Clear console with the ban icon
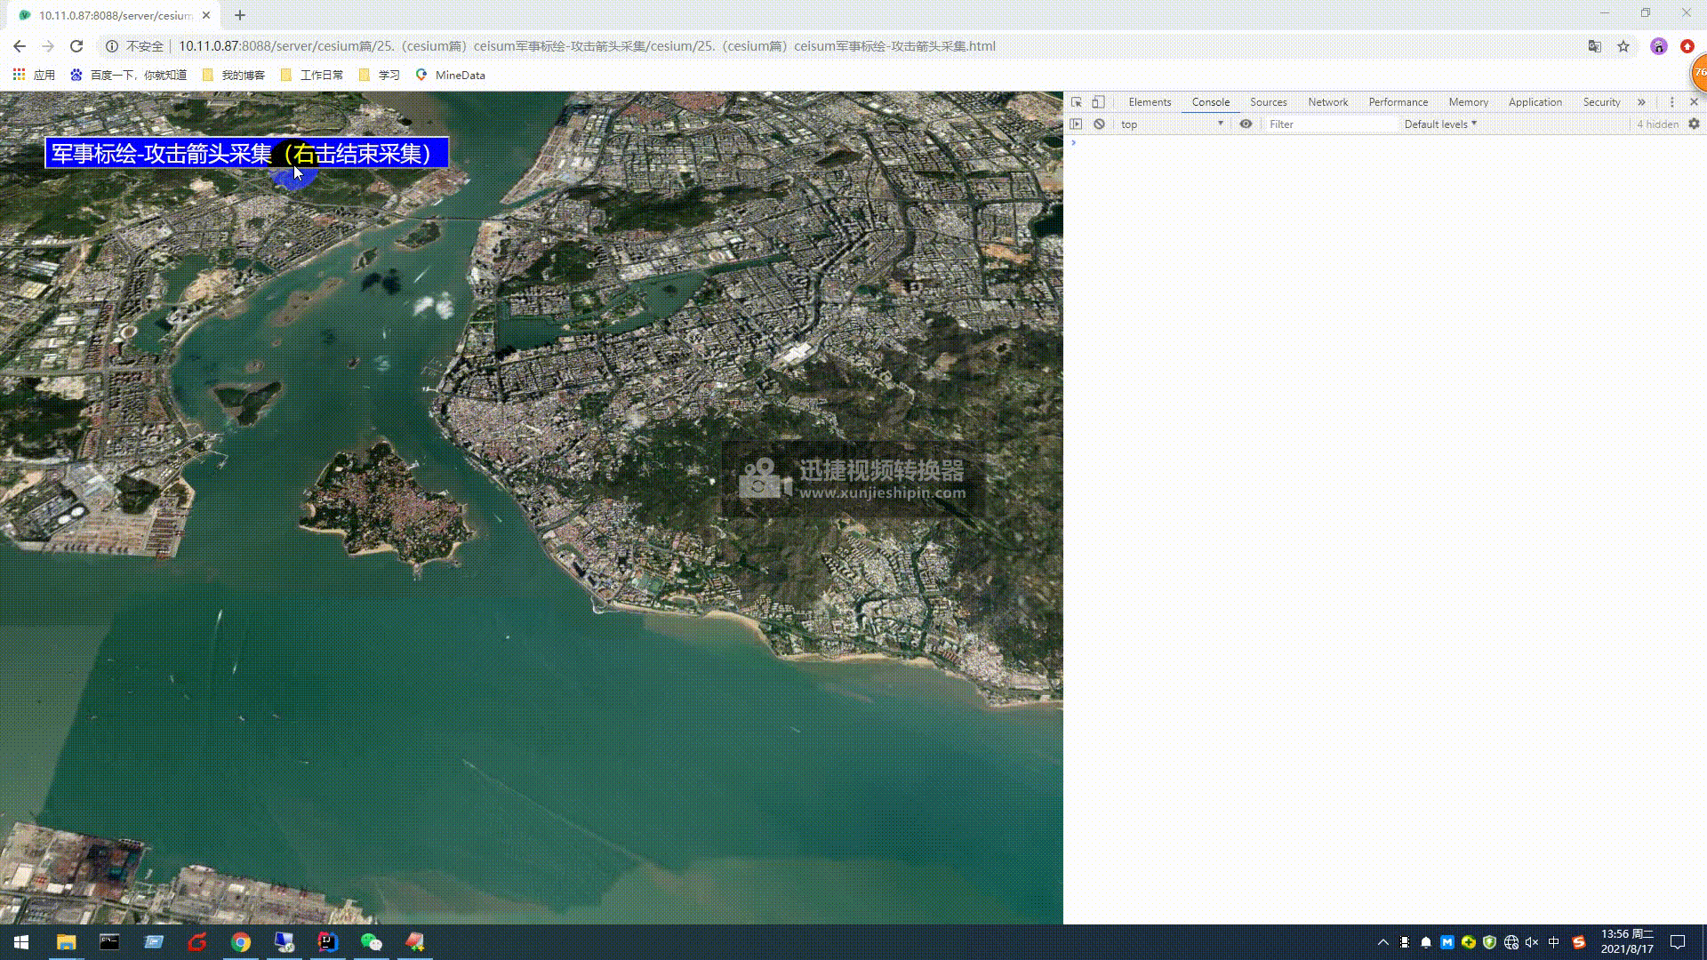 coord(1099,124)
